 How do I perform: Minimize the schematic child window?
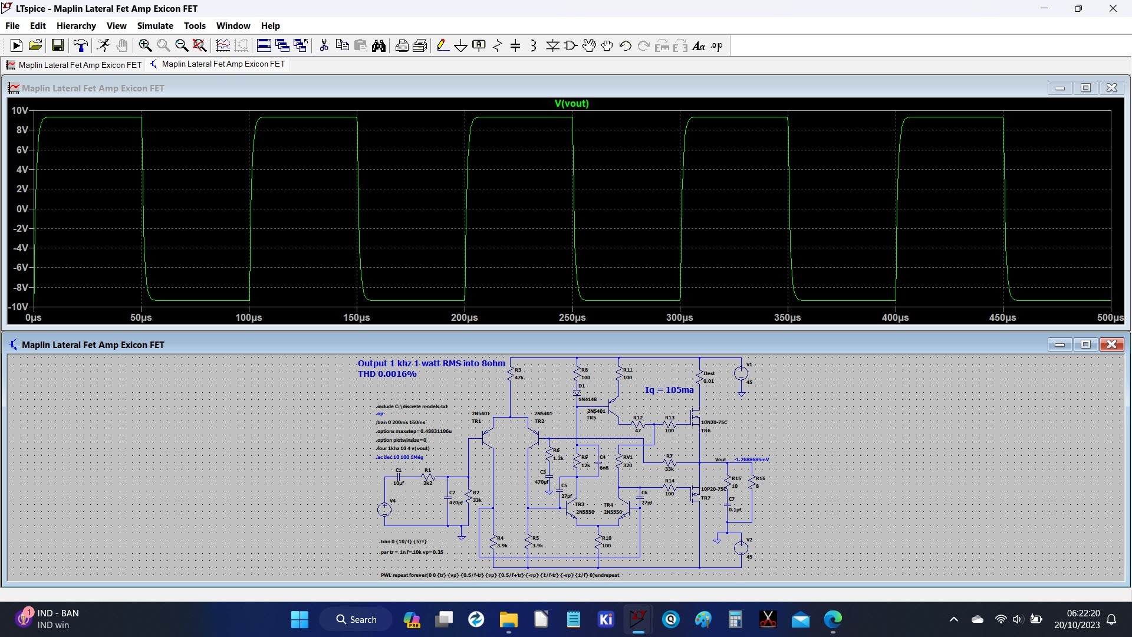point(1059,344)
